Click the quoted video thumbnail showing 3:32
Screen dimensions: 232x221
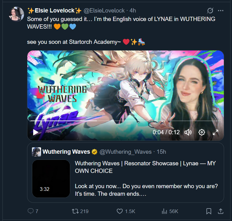click(51, 179)
